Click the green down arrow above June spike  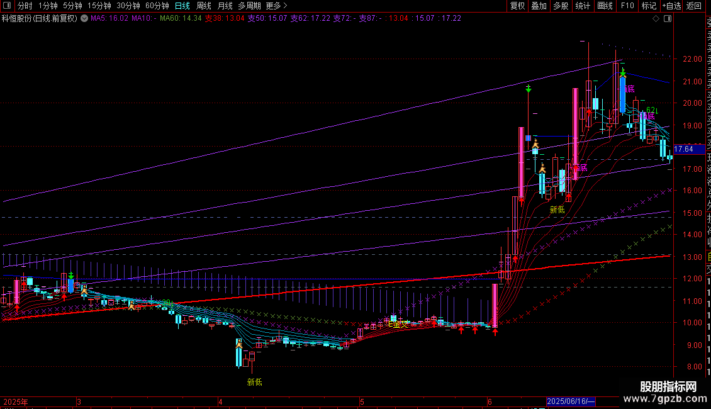point(529,89)
